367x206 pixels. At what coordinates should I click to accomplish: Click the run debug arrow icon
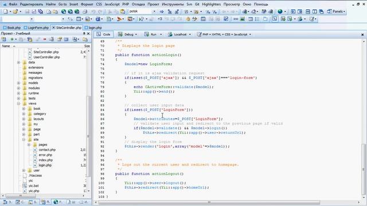[142, 19]
